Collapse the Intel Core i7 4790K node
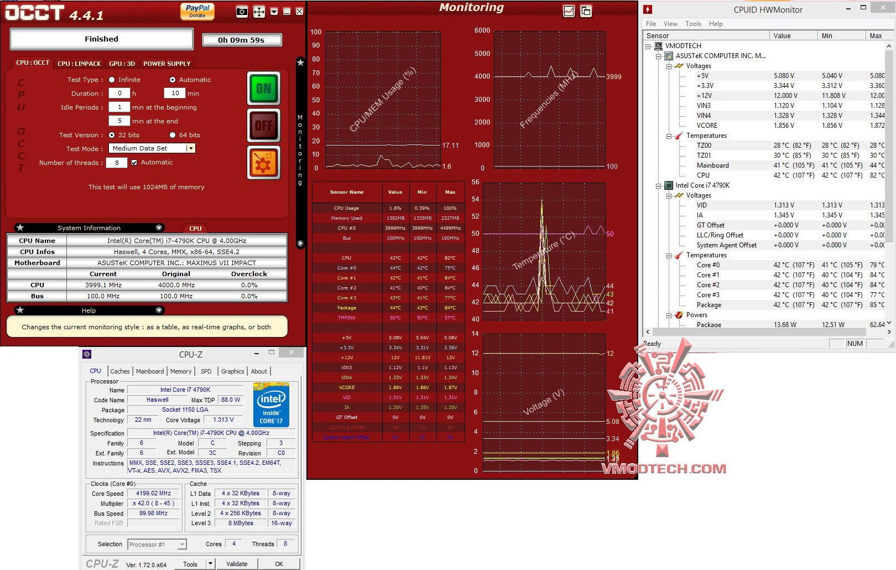This screenshot has width=896, height=570. 658,186
